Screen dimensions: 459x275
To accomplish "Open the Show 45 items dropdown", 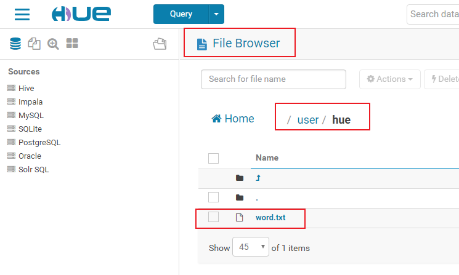I will pos(251,247).
